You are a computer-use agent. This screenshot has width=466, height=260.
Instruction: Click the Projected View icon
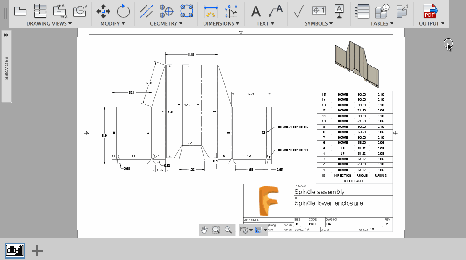(40, 10)
